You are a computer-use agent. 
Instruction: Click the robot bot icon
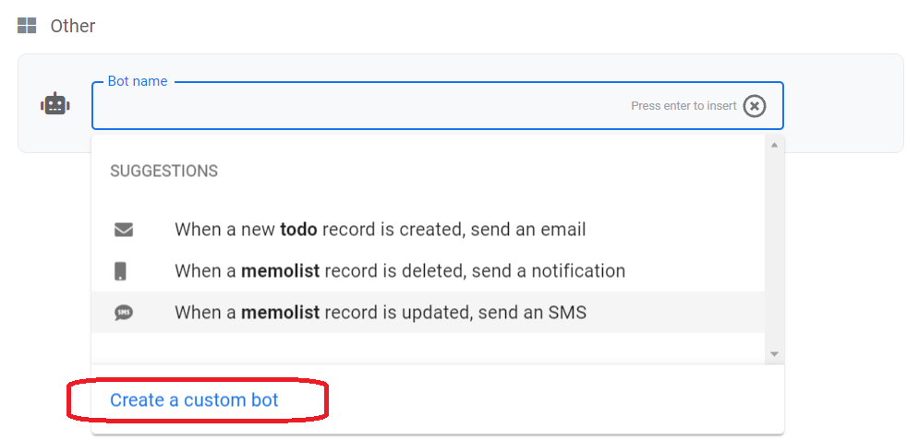pyautogui.click(x=55, y=104)
